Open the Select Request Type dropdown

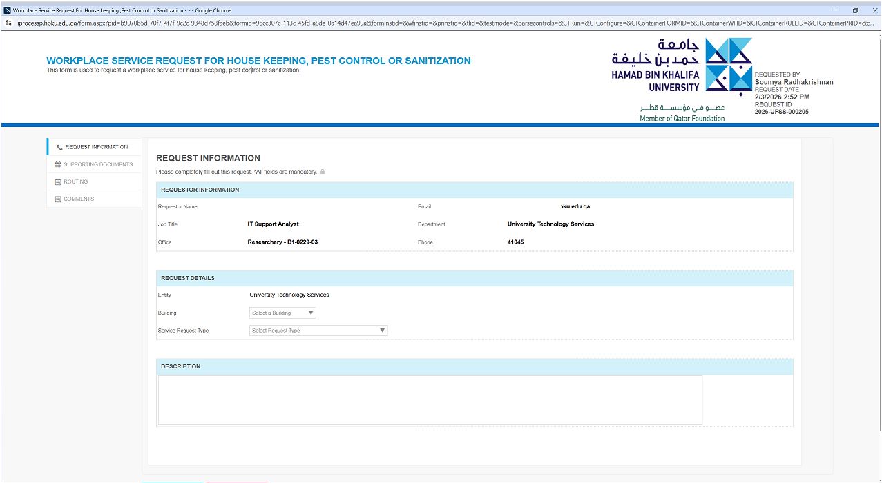(x=318, y=331)
